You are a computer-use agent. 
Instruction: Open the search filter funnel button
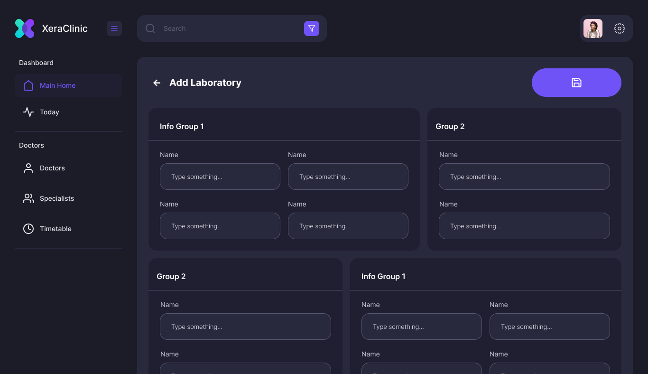(x=312, y=28)
